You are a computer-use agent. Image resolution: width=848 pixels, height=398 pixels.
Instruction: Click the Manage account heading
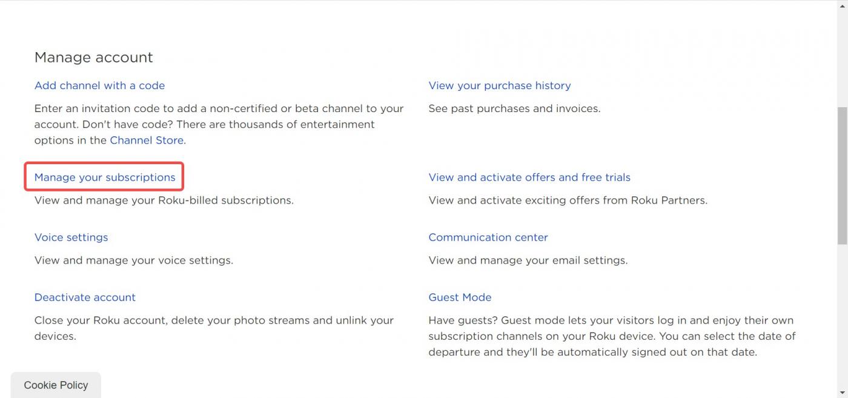click(94, 57)
